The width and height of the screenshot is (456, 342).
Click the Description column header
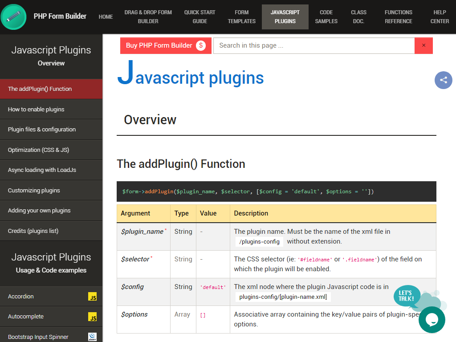click(x=333, y=213)
